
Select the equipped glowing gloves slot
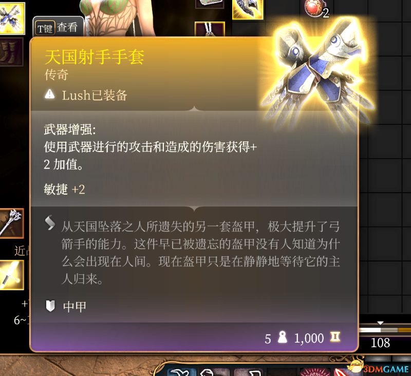(12, 18)
